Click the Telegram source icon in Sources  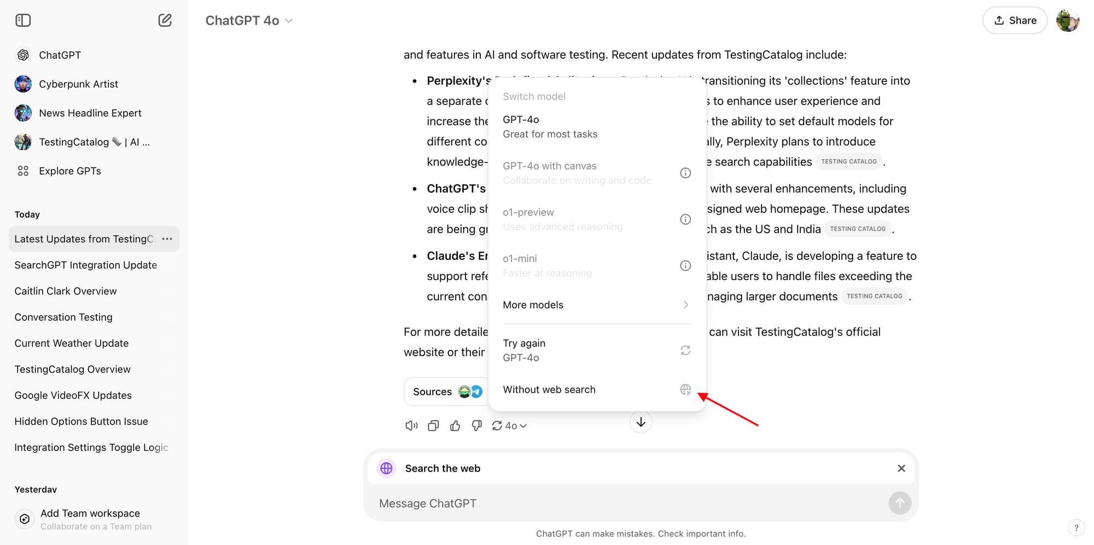477,392
